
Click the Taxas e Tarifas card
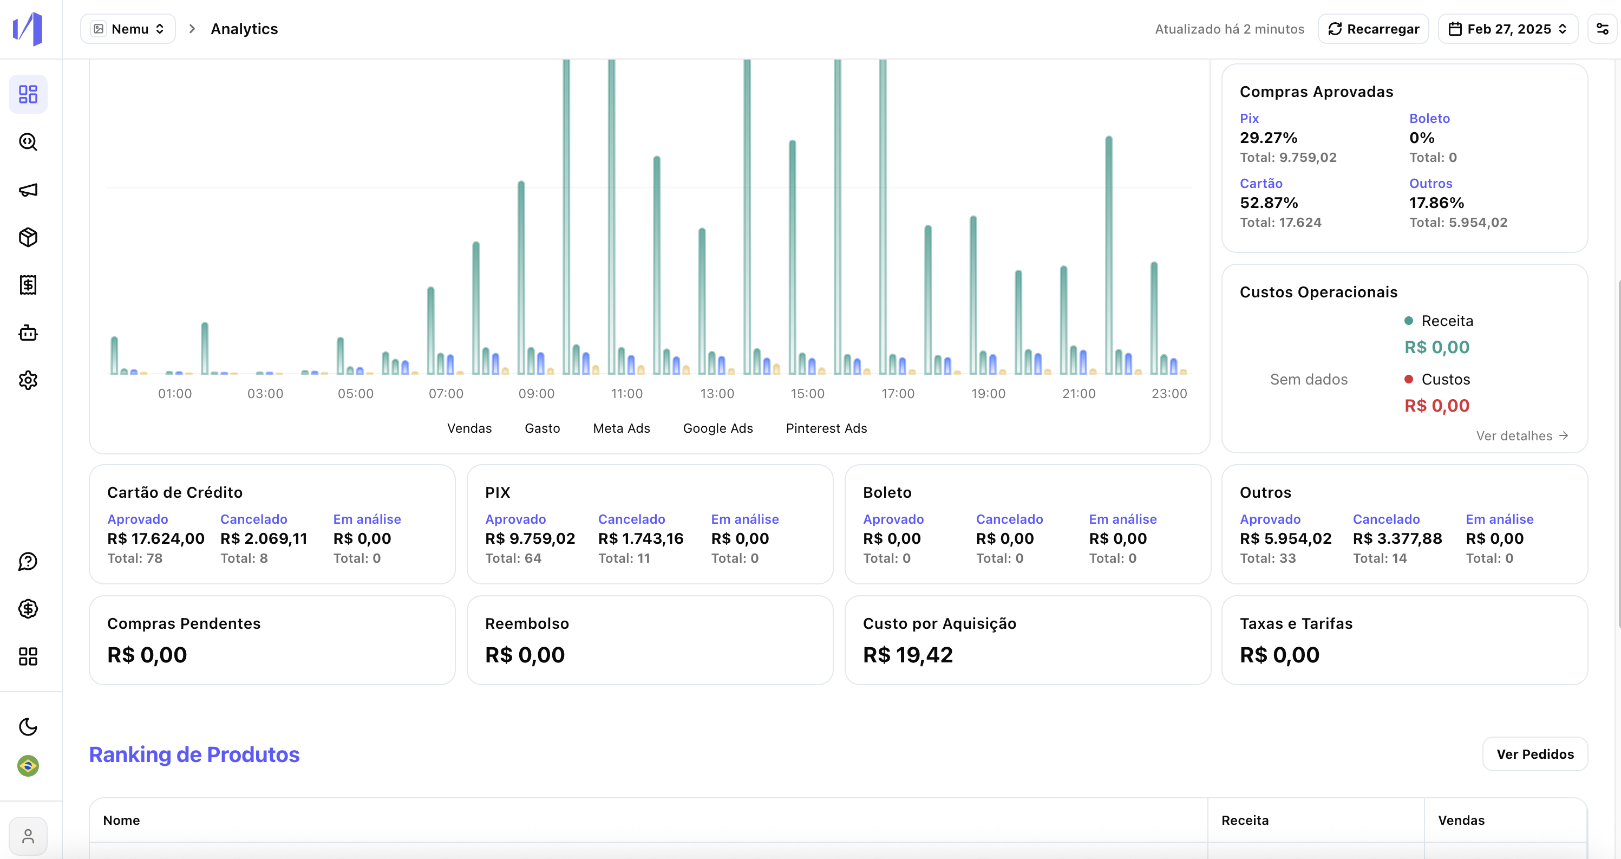pos(1404,640)
